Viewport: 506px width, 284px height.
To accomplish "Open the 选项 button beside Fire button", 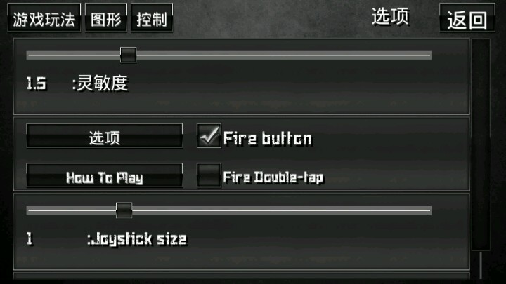I will (x=105, y=136).
